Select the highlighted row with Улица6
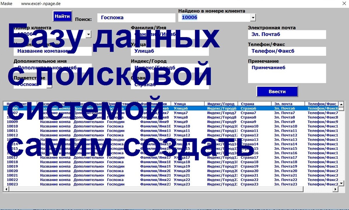349x210 pixels. coord(171,108)
